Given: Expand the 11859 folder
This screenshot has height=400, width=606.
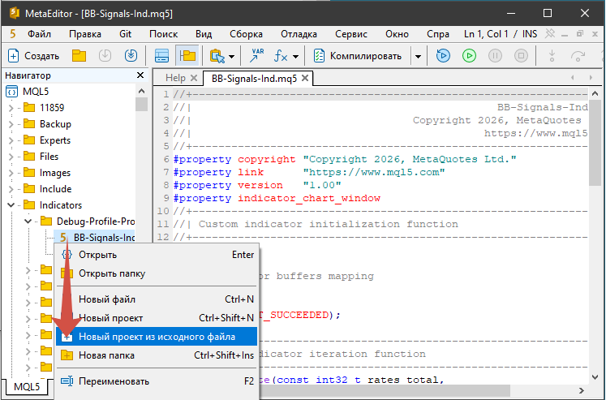Looking at the screenshot, I should (x=11, y=108).
